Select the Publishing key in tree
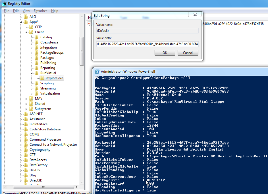 [48, 63]
